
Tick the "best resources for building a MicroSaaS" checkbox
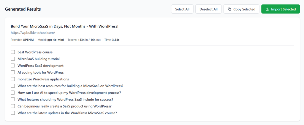[13, 86]
